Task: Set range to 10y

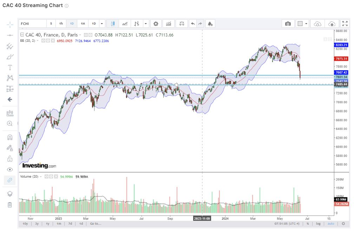Action: (25, 224)
